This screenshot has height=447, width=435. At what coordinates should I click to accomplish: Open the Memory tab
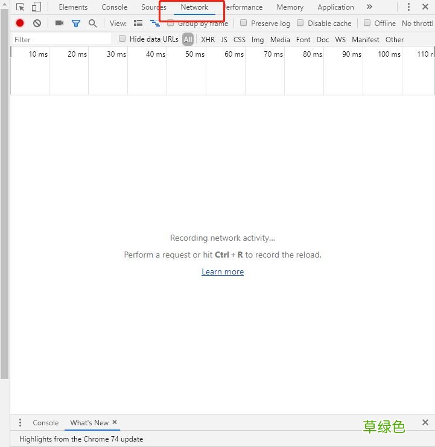pyautogui.click(x=290, y=7)
